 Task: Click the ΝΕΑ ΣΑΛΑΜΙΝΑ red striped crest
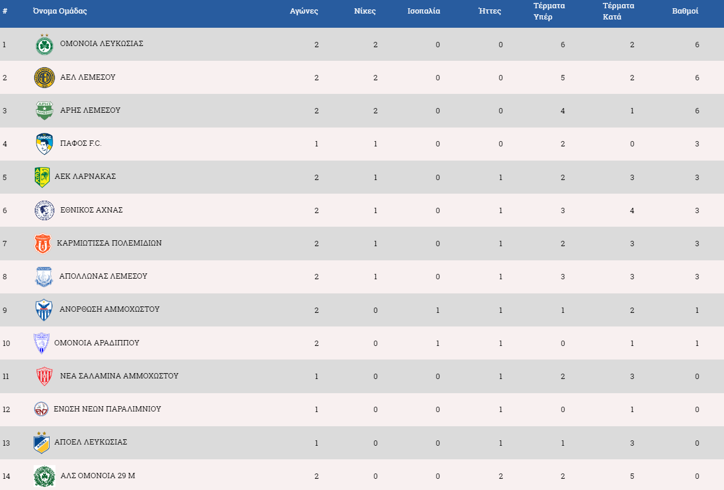[x=44, y=376]
